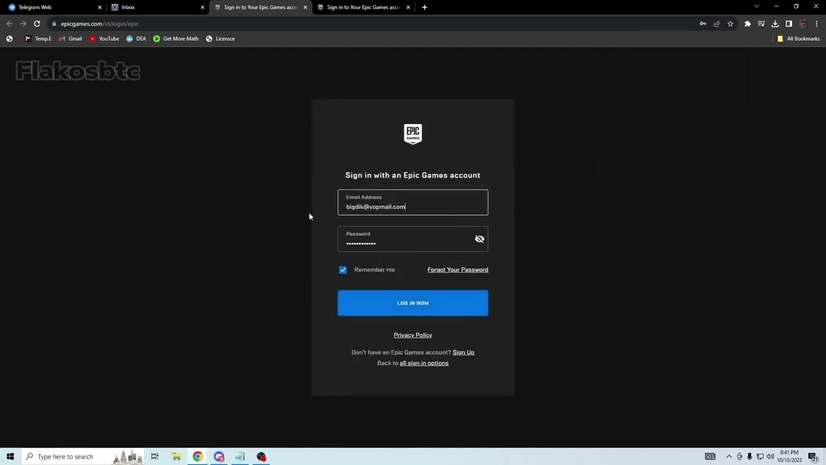Click the Email Address input field
The image size is (826, 465).
point(413,202)
